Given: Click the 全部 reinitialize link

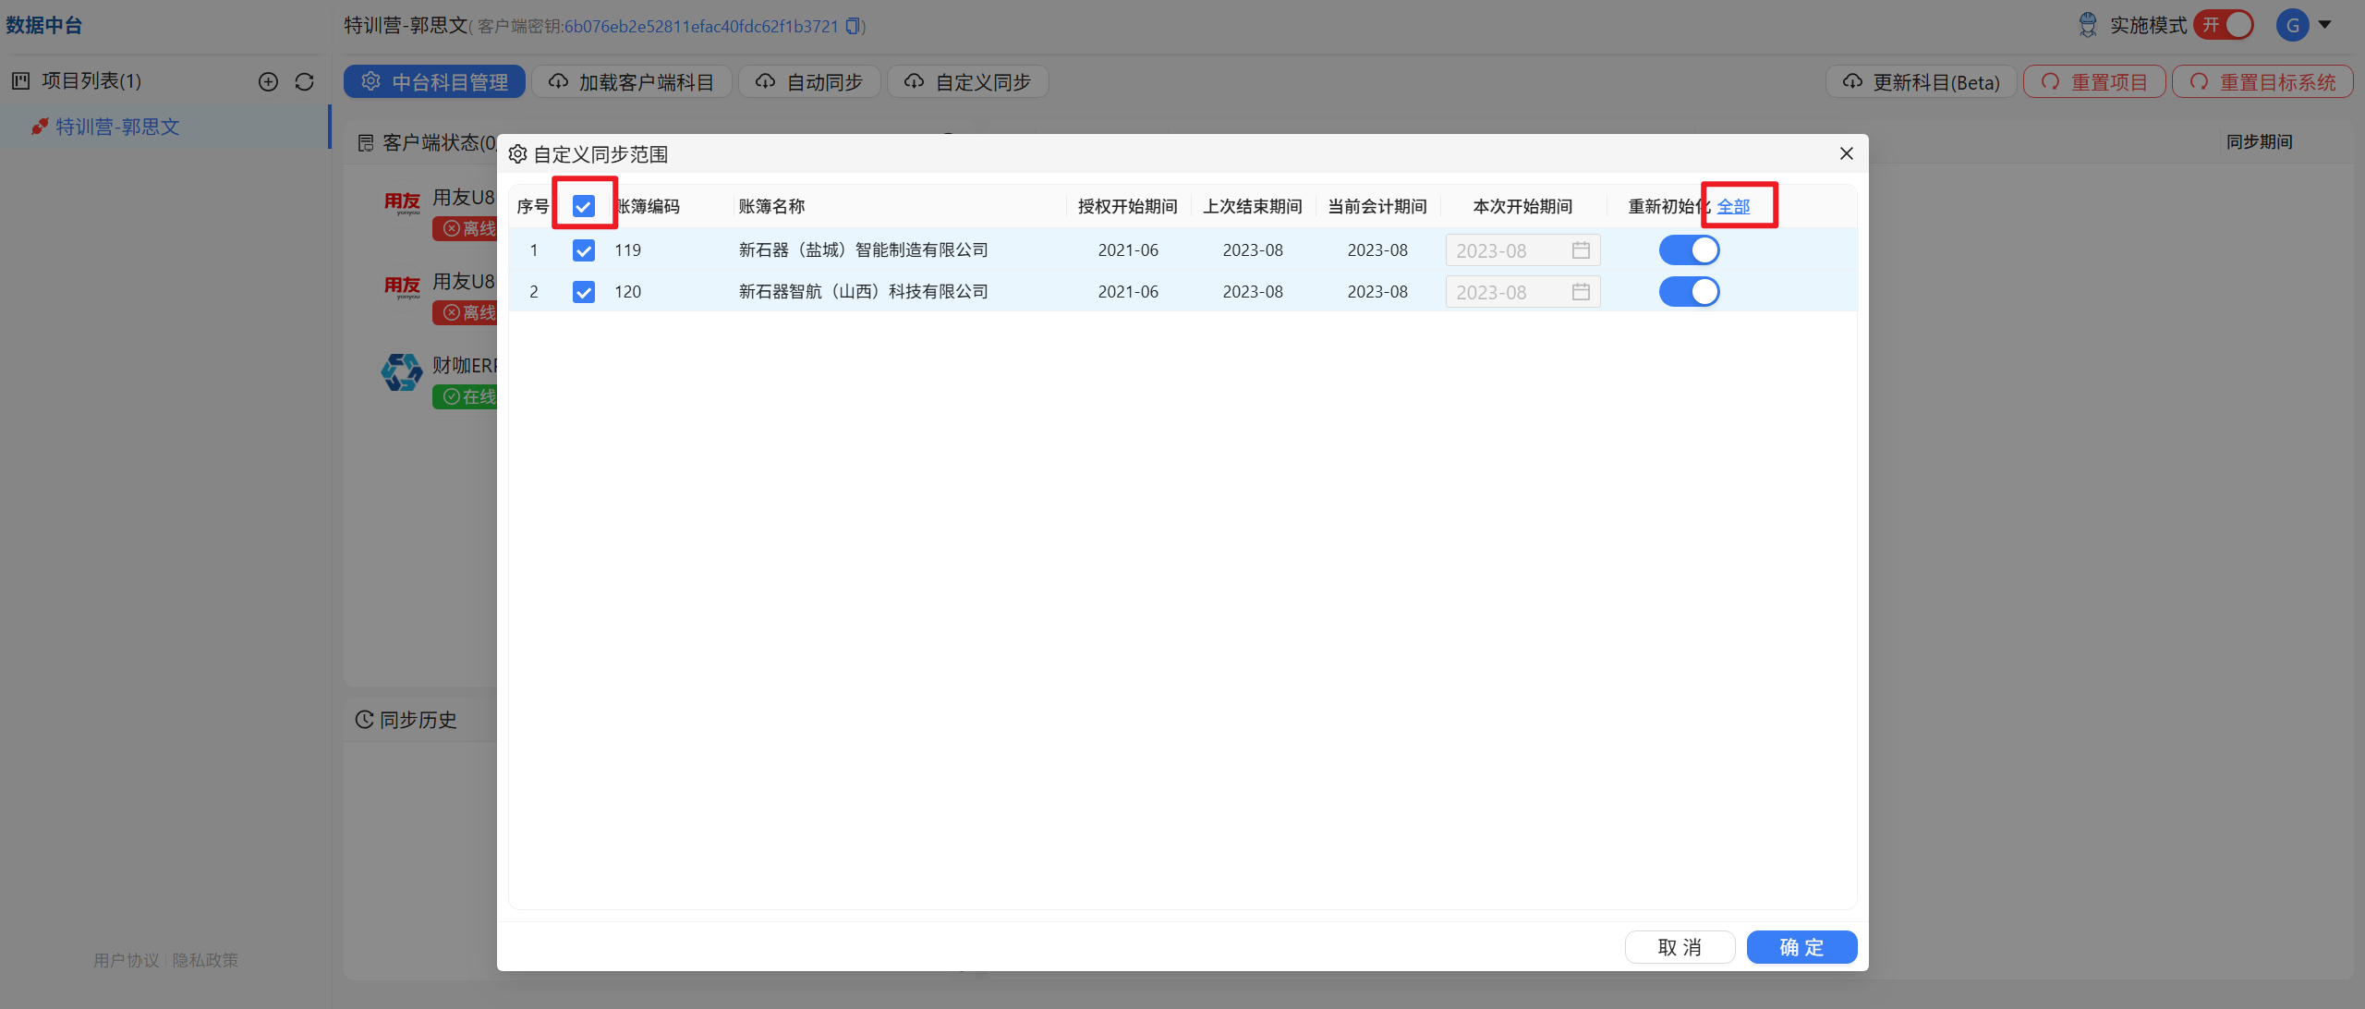Looking at the screenshot, I should (x=1733, y=206).
